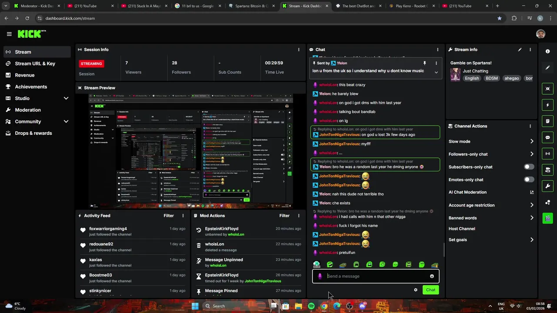Open the hamburger menu beside the Kick logo
Screen dimensions: 557x313
[x=9, y=34]
